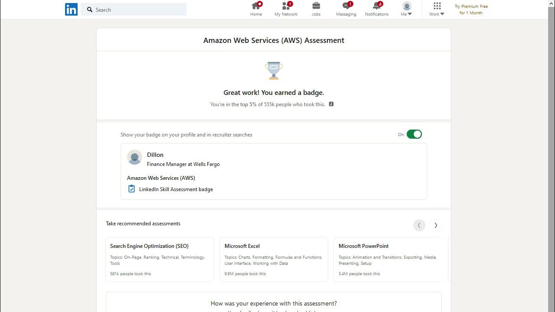
Task: Click Try Premium Free for 1 Month
Action: point(471,10)
